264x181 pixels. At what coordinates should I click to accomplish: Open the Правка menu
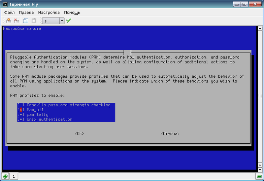tap(26, 13)
